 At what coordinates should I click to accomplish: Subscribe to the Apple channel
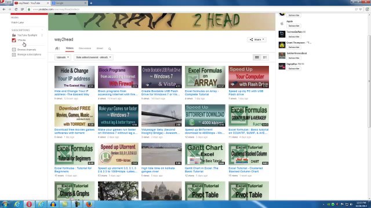[294, 25]
